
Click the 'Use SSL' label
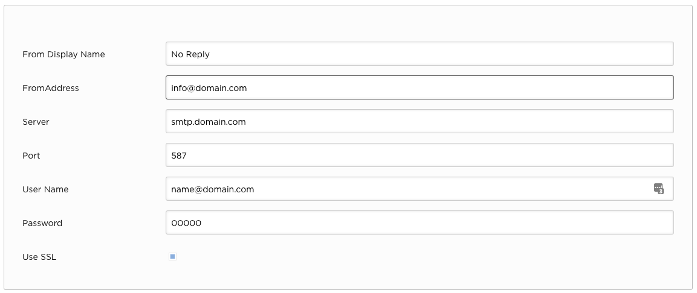pyautogui.click(x=39, y=257)
